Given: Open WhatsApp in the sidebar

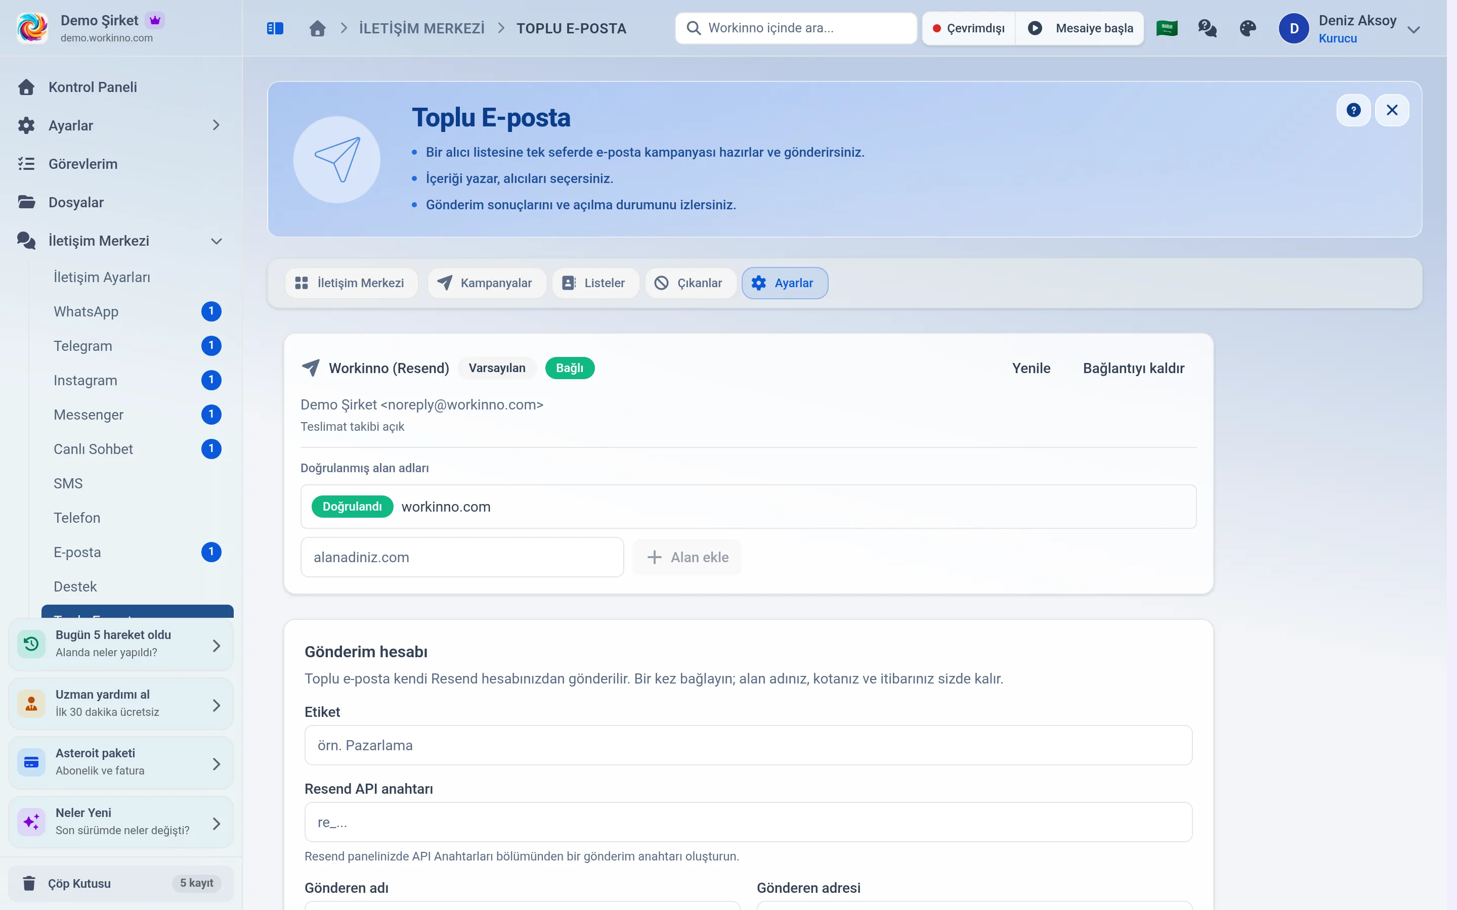Looking at the screenshot, I should click(x=137, y=312).
